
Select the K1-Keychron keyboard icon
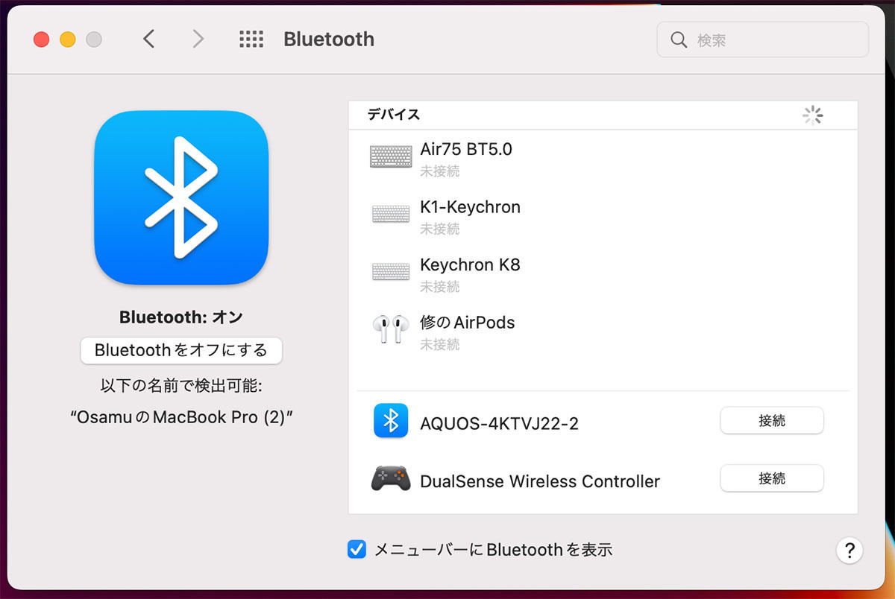click(x=391, y=215)
